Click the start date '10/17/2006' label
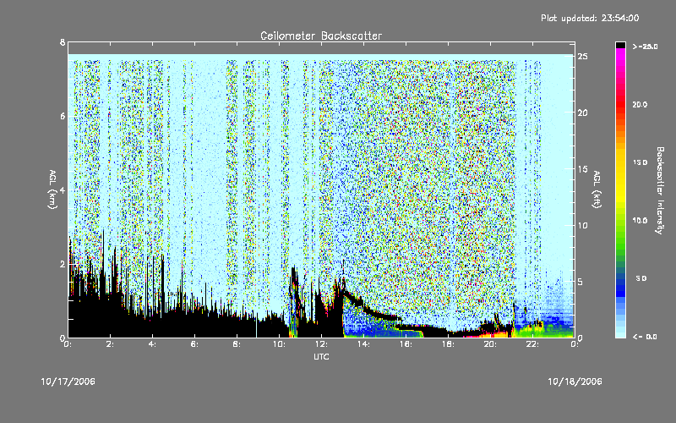Viewport: 676px width, 423px height. pos(68,382)
